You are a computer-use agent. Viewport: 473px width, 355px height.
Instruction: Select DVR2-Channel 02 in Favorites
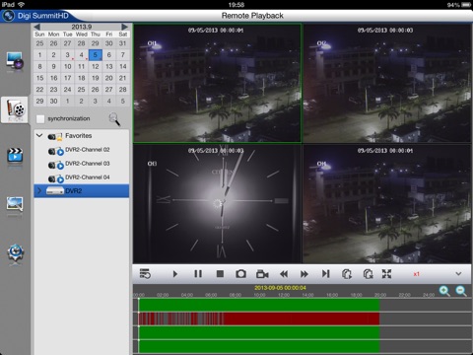(82, 150)
